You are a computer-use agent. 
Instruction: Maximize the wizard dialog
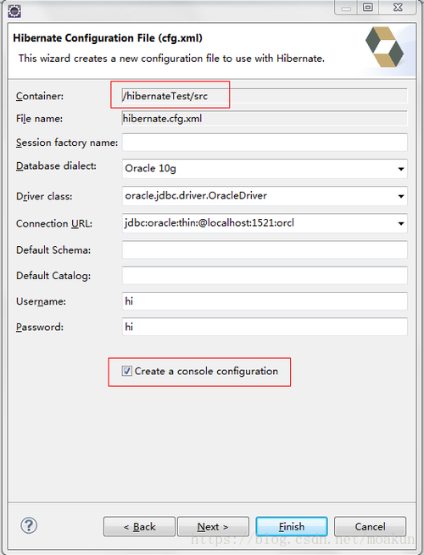(368, 8)
